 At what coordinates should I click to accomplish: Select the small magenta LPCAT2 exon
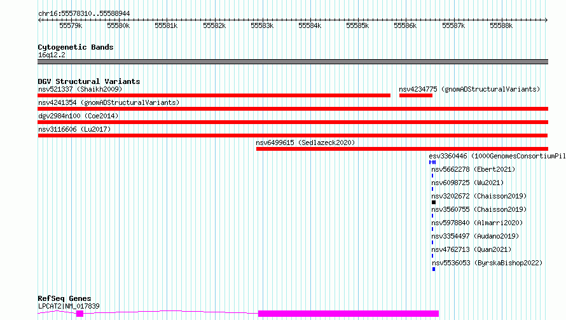pyautogui.click(x=79, y=314)
